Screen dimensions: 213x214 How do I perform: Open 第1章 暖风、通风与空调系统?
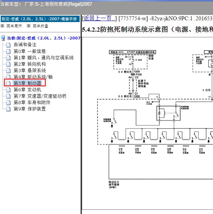pos(43,58)
